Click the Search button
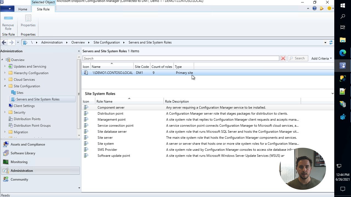Image resolution: width=351 pixels, height=197 pixels. (x=297, y=58)
